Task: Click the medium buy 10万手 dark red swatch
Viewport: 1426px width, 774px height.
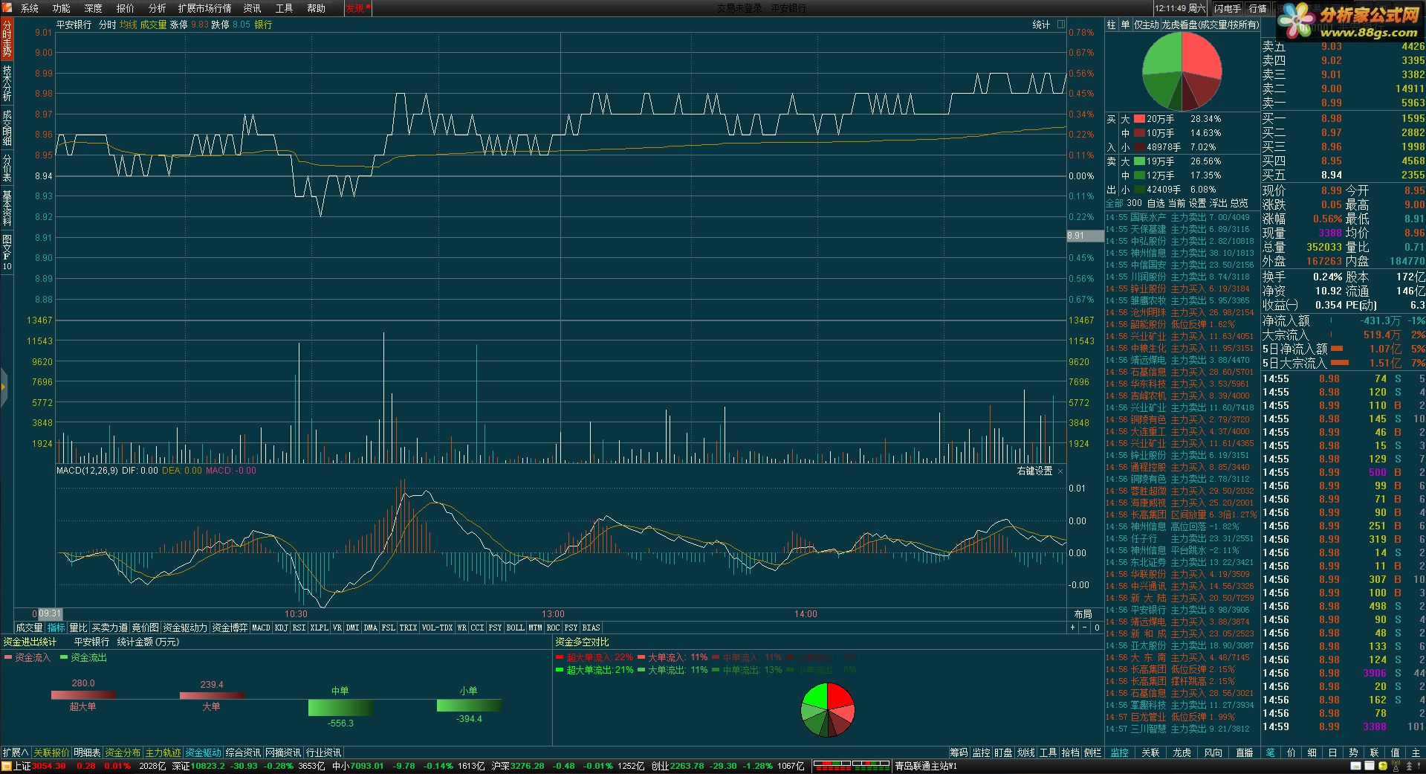Action: click(1139, 133)
